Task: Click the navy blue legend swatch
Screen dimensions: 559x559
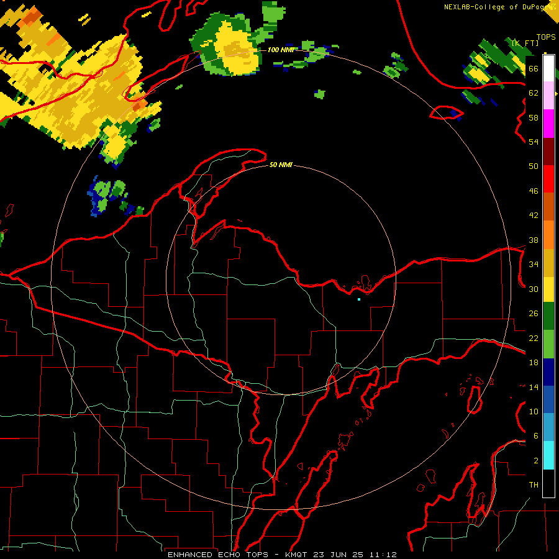Action: (548, 372)
